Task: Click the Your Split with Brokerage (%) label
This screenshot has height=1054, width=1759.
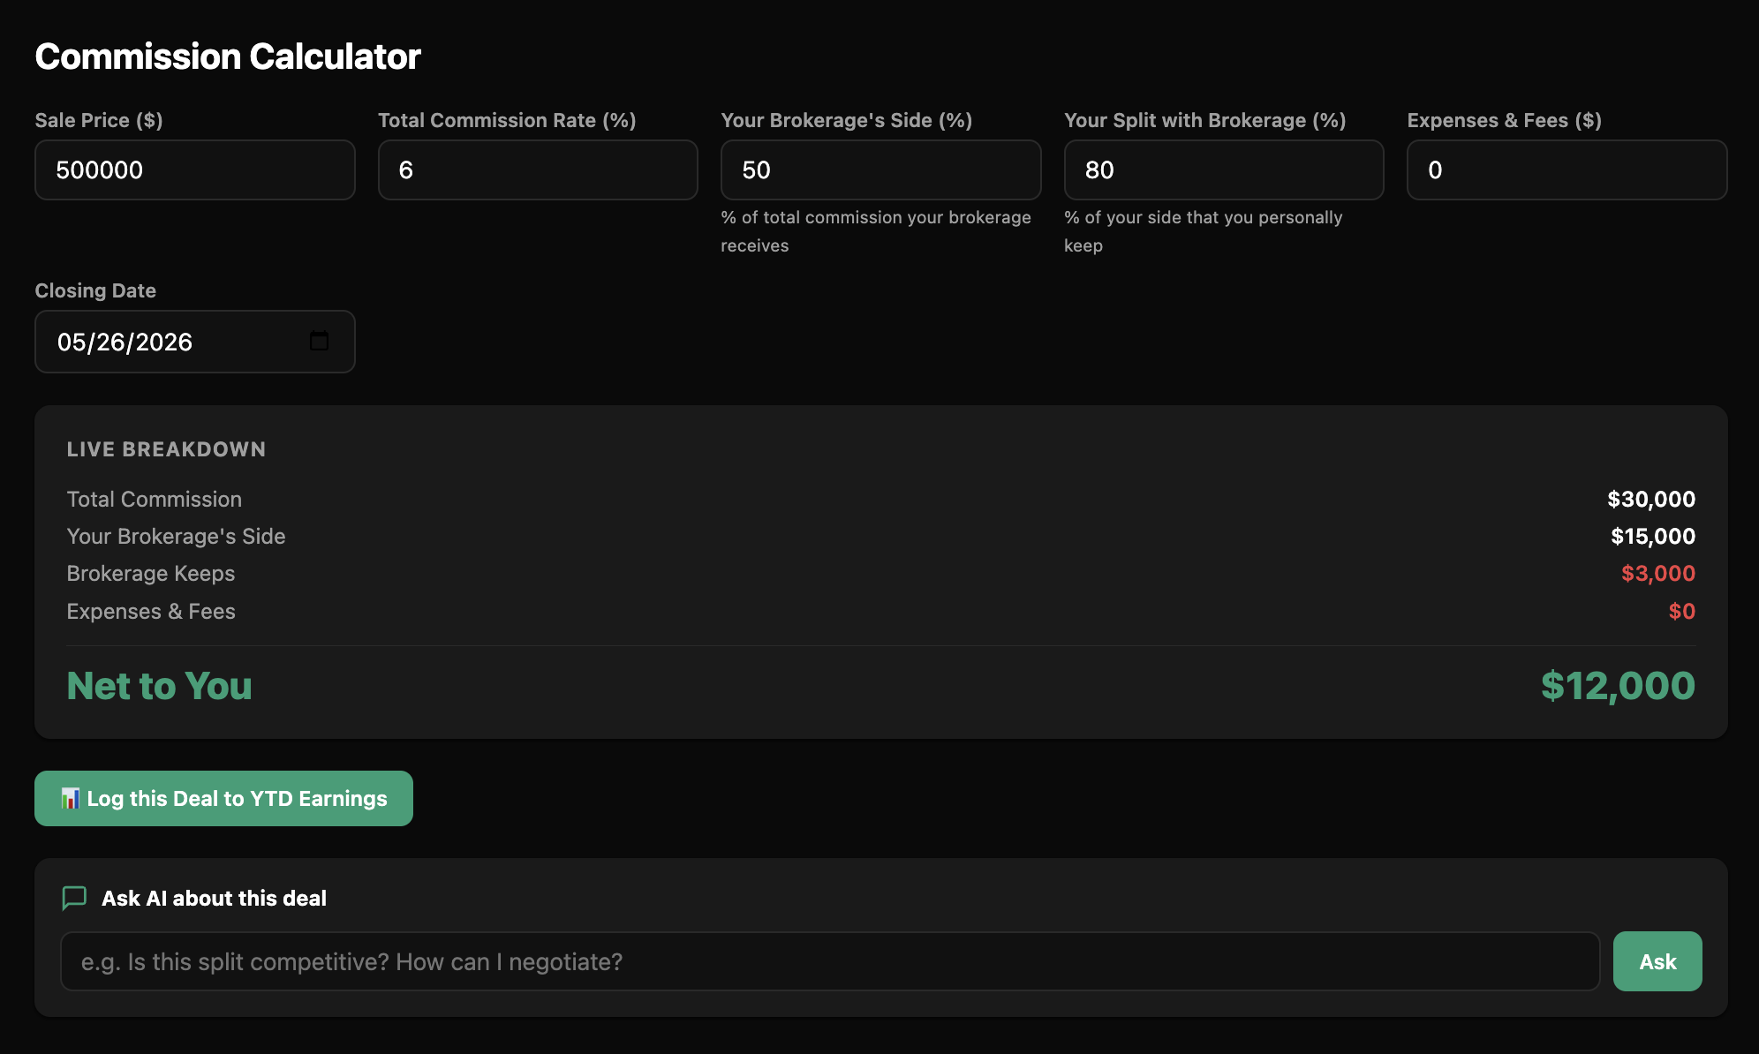Action: (1204, 120)
